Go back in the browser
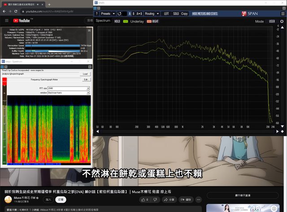The height and width of the screenshot is (212, 287). pos(4,11)
